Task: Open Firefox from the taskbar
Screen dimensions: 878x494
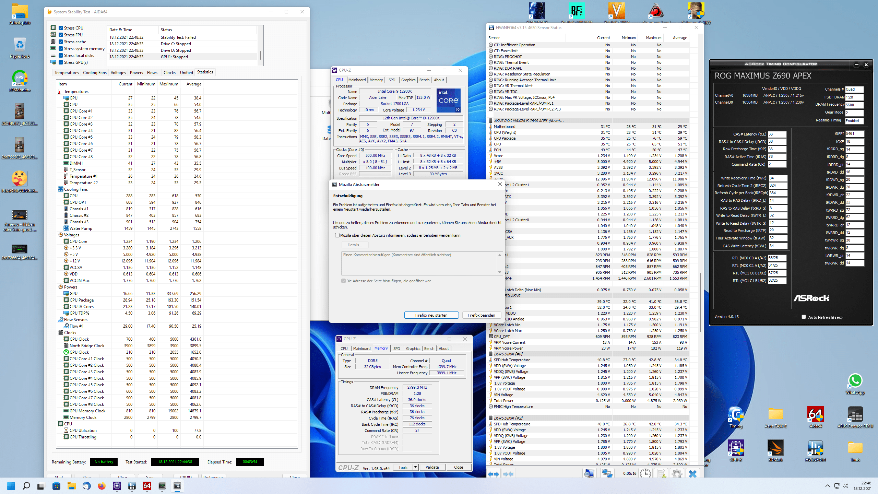Action: tap(102, 486)
